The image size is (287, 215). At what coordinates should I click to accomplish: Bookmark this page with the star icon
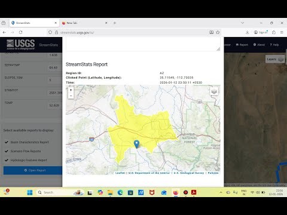pos(218,32)
